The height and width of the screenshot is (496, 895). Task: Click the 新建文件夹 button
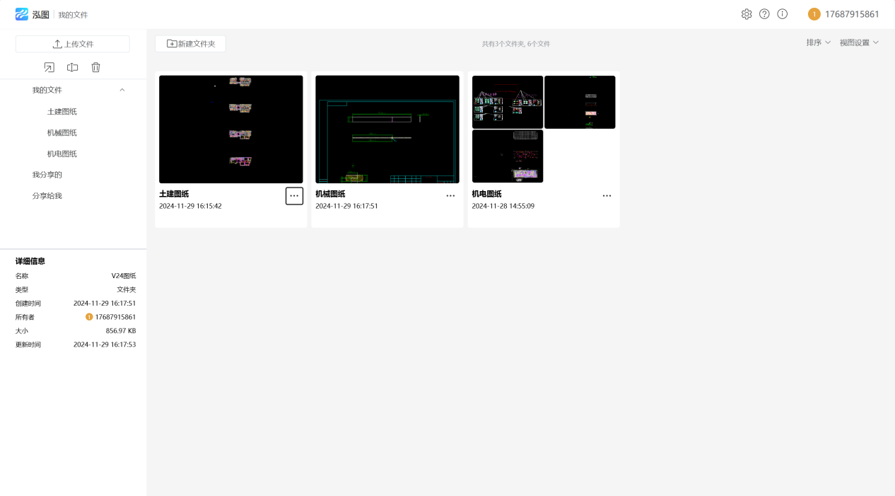[x=190, y=44]
